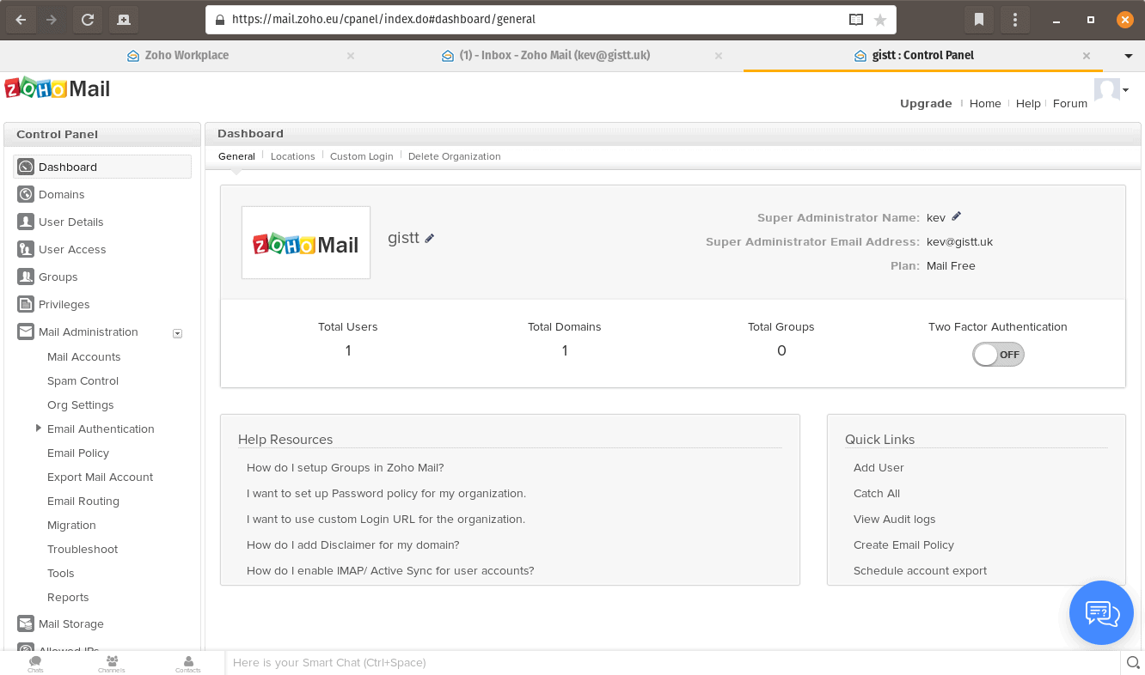This screenshot has height=675, width=1145.
Task: Switch to the Locations tab
Action: (292, 156)
